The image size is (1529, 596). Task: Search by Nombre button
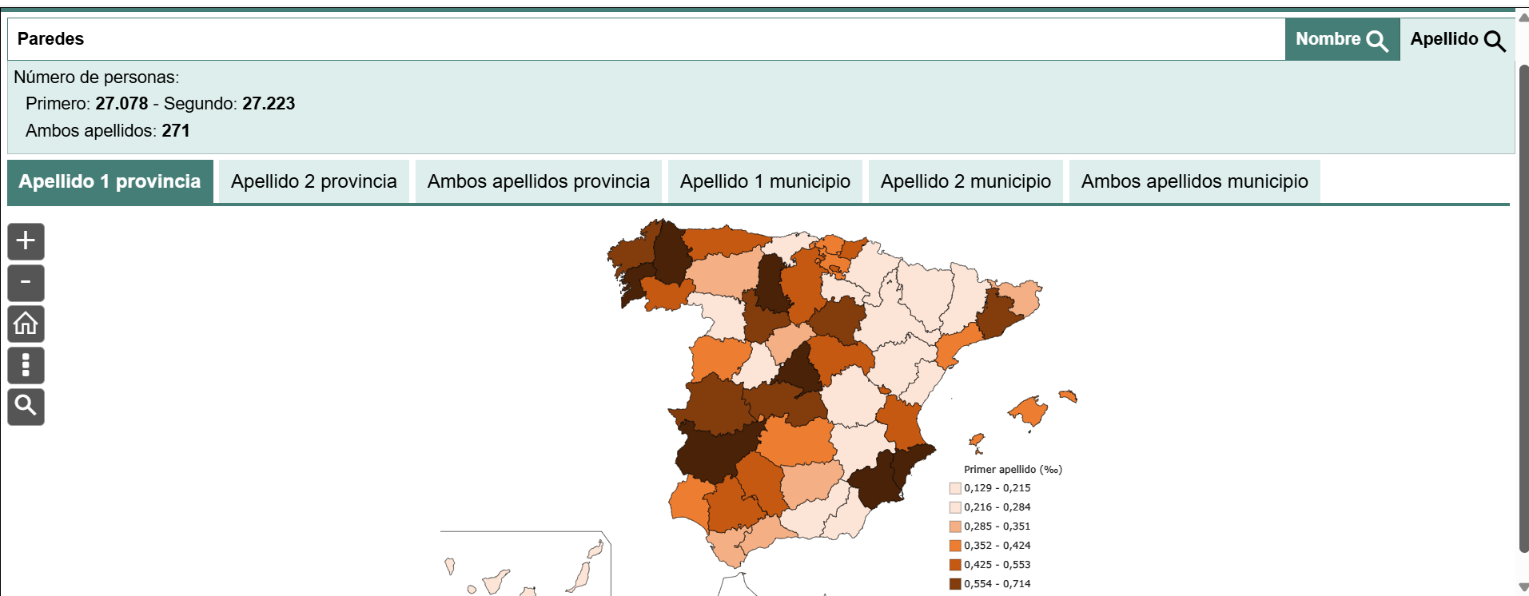(1341, 39)
